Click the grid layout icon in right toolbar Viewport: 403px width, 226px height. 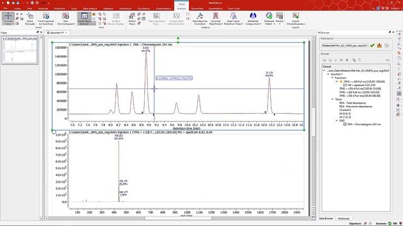tap(399, 94)
